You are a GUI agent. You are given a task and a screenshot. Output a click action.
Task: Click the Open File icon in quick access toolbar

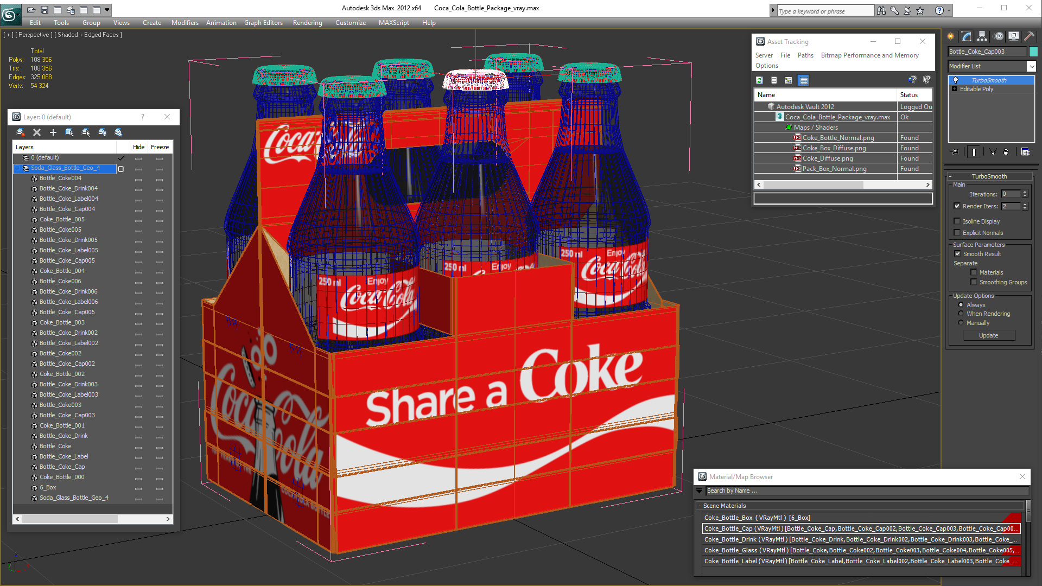point(31,10)
